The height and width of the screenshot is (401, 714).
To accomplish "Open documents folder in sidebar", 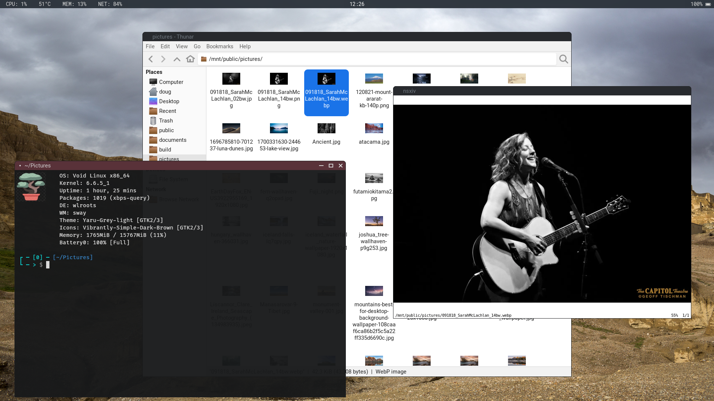I will tap(173, 140).
